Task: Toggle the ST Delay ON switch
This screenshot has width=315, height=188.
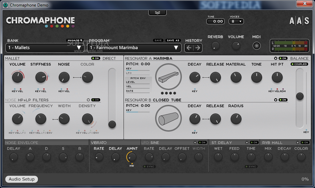Action: (x=254, y=143)
